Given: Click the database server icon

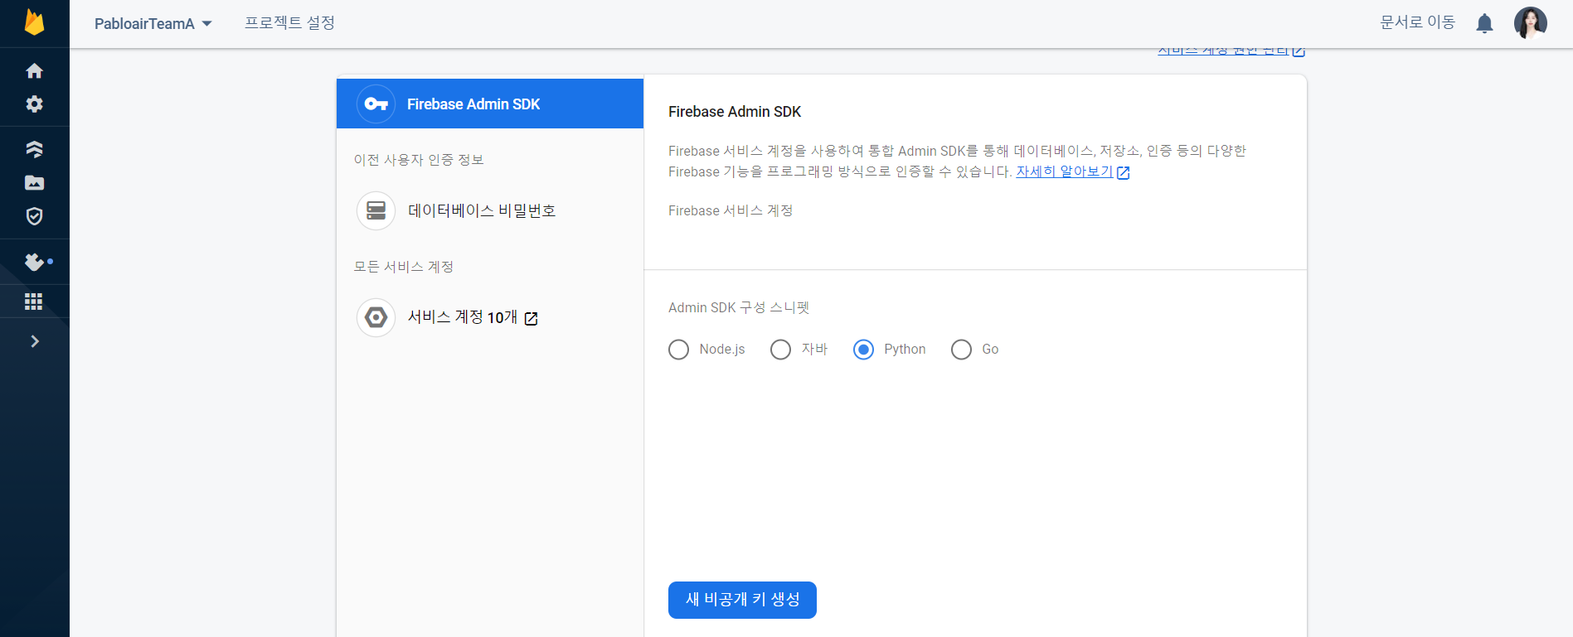Looking at the screenshot, I should tap(376, 210).
